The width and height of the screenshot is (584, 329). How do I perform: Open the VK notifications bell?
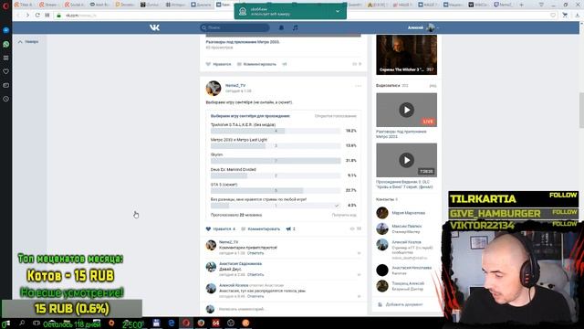(281, 27)
